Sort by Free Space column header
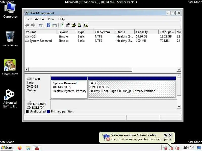202x151 pixels. (x=167, y=32)
